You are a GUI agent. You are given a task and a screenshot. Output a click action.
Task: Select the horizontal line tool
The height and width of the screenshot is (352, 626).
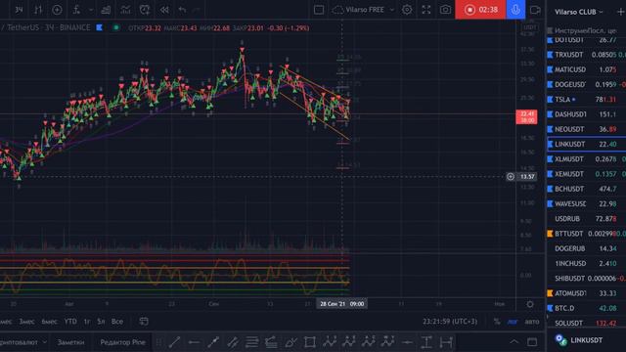194,342
